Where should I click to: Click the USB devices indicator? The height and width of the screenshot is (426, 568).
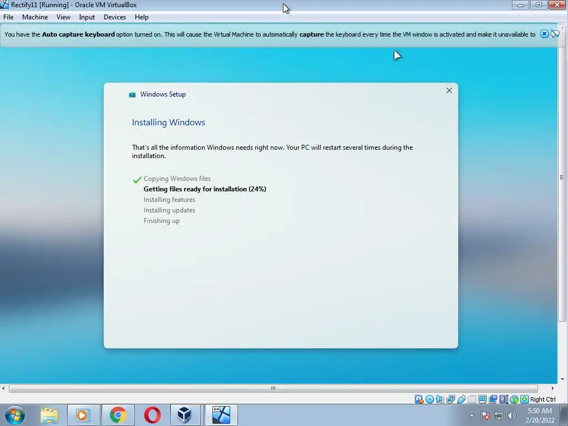point(461,399)
